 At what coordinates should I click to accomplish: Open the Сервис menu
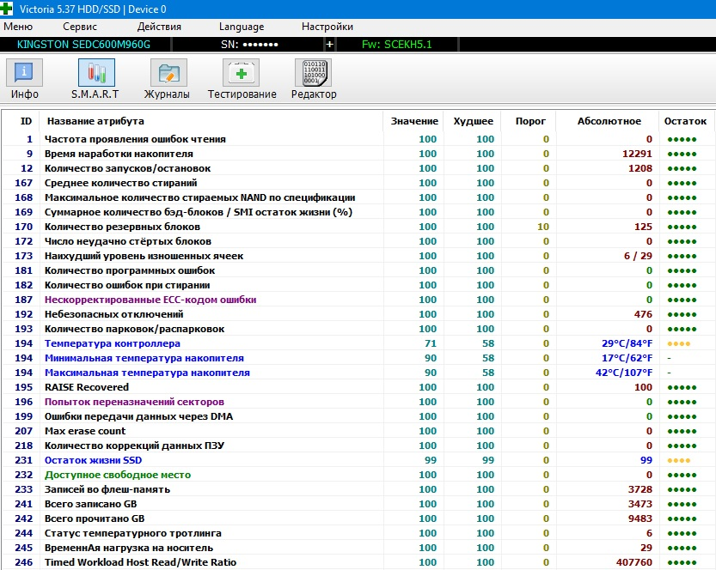pyautogui.click(x=80, y=27)
